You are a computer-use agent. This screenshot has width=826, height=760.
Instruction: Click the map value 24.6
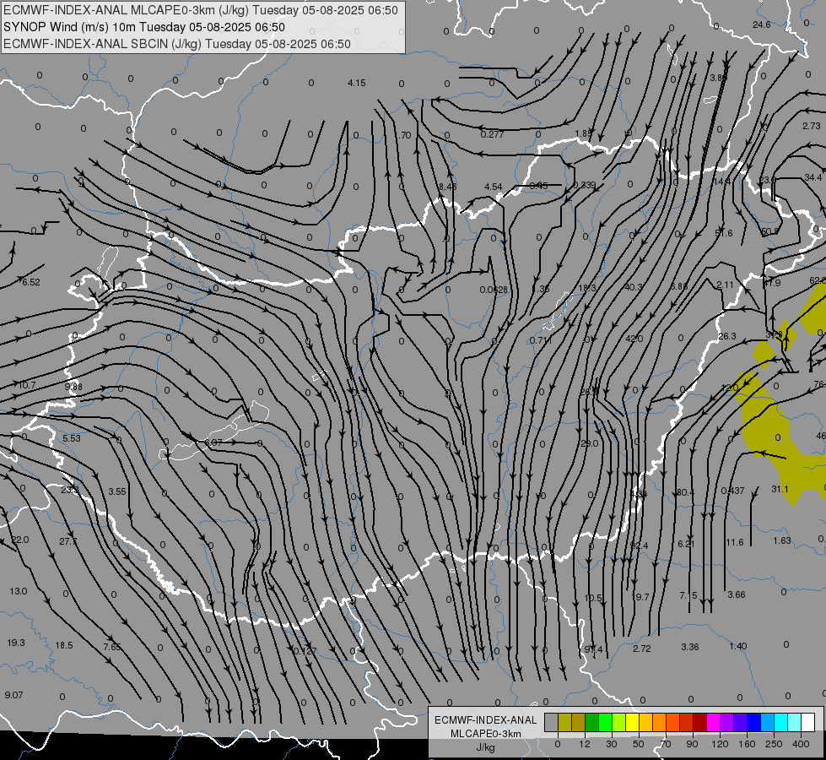[x=761, y=24]
